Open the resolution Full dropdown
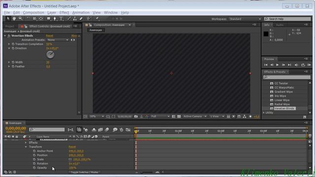Viewport: 315px width, 177px height. (x=160, y=117)
